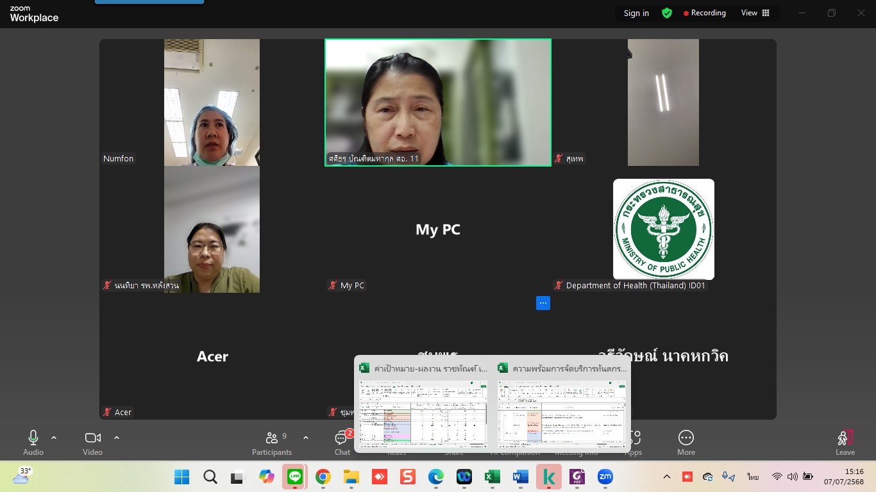Switch keyboard language indicator ไทย
876x492 pixels.
tap(753, 477)
